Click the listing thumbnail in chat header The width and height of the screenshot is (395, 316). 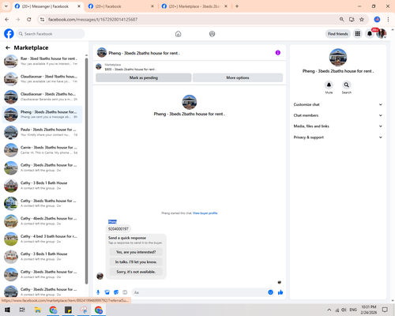pos(102,53)
